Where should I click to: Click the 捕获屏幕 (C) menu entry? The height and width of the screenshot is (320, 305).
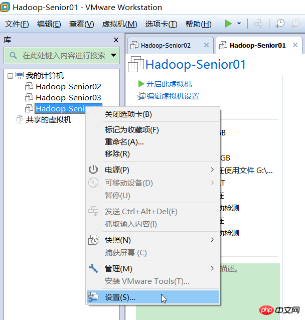tap(152, 253)
